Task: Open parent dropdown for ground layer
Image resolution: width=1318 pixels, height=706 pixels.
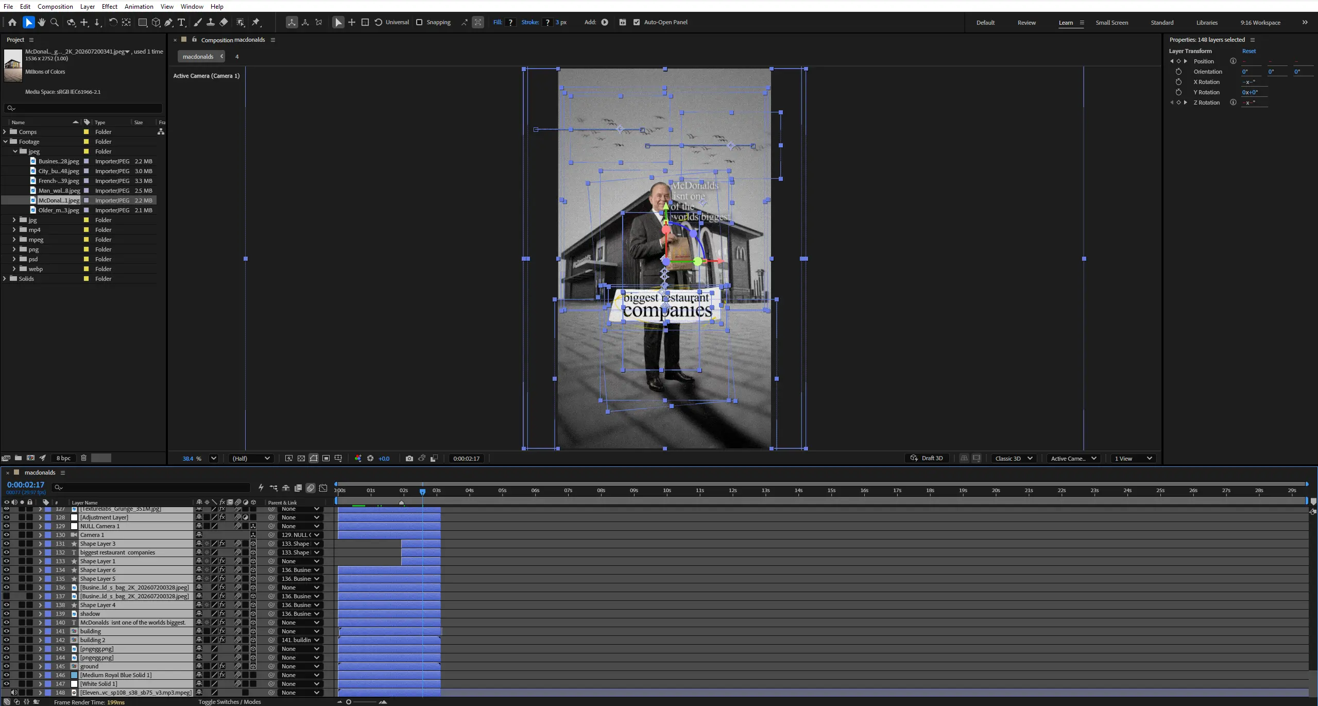Action: coord(301,666)
